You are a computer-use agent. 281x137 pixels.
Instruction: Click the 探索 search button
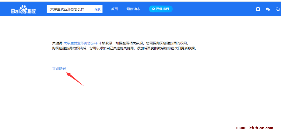[x=98, y=9]
